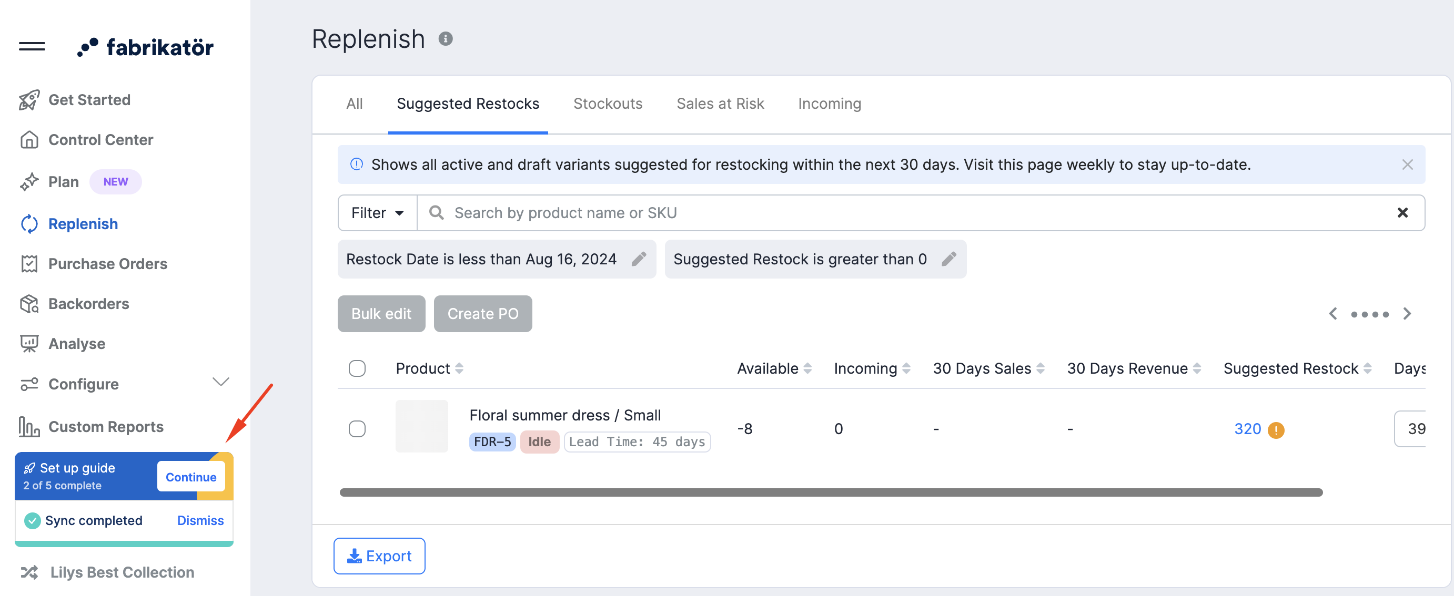Expand the Configure menu chevron
The width and height of the screenshot is (1454, 596).
coord(220,382)
